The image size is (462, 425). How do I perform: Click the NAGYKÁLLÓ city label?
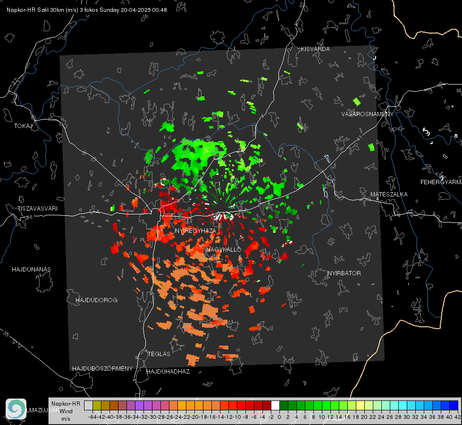224,250
